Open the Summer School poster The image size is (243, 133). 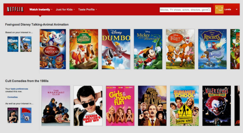(x=184, y=106)
